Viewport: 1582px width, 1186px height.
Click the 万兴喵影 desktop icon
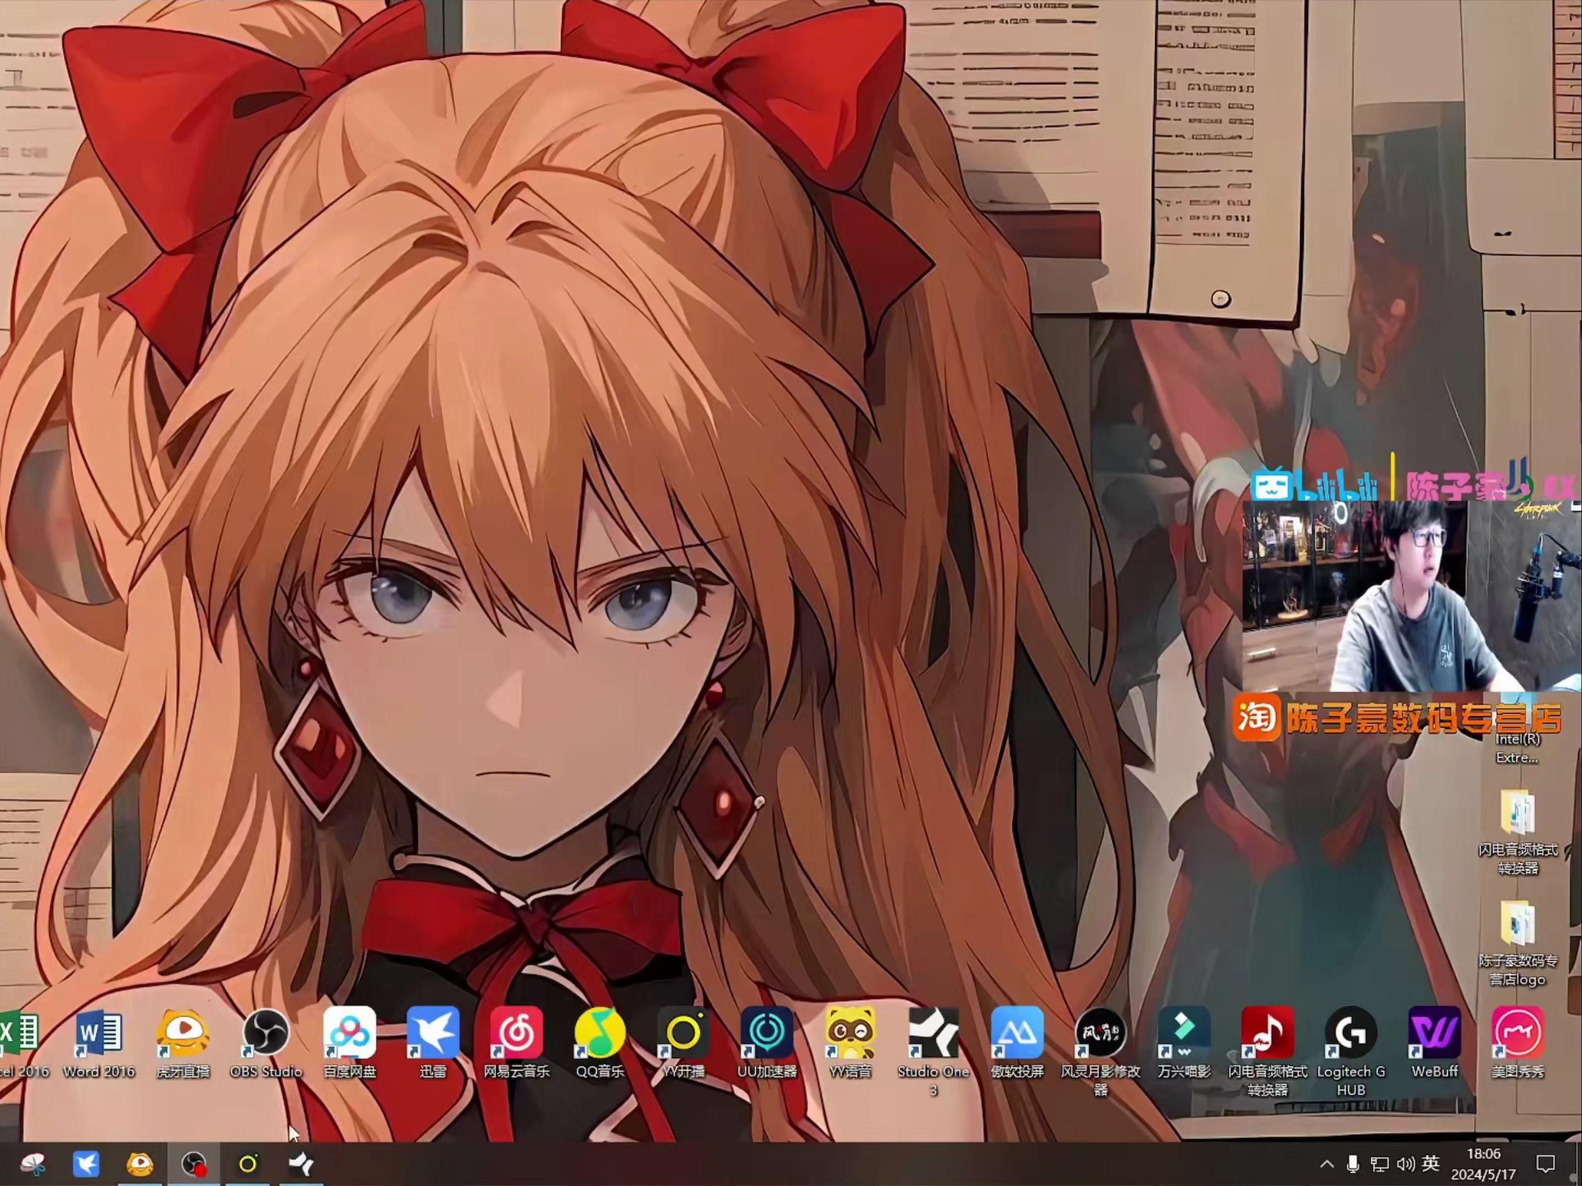1184,1042
